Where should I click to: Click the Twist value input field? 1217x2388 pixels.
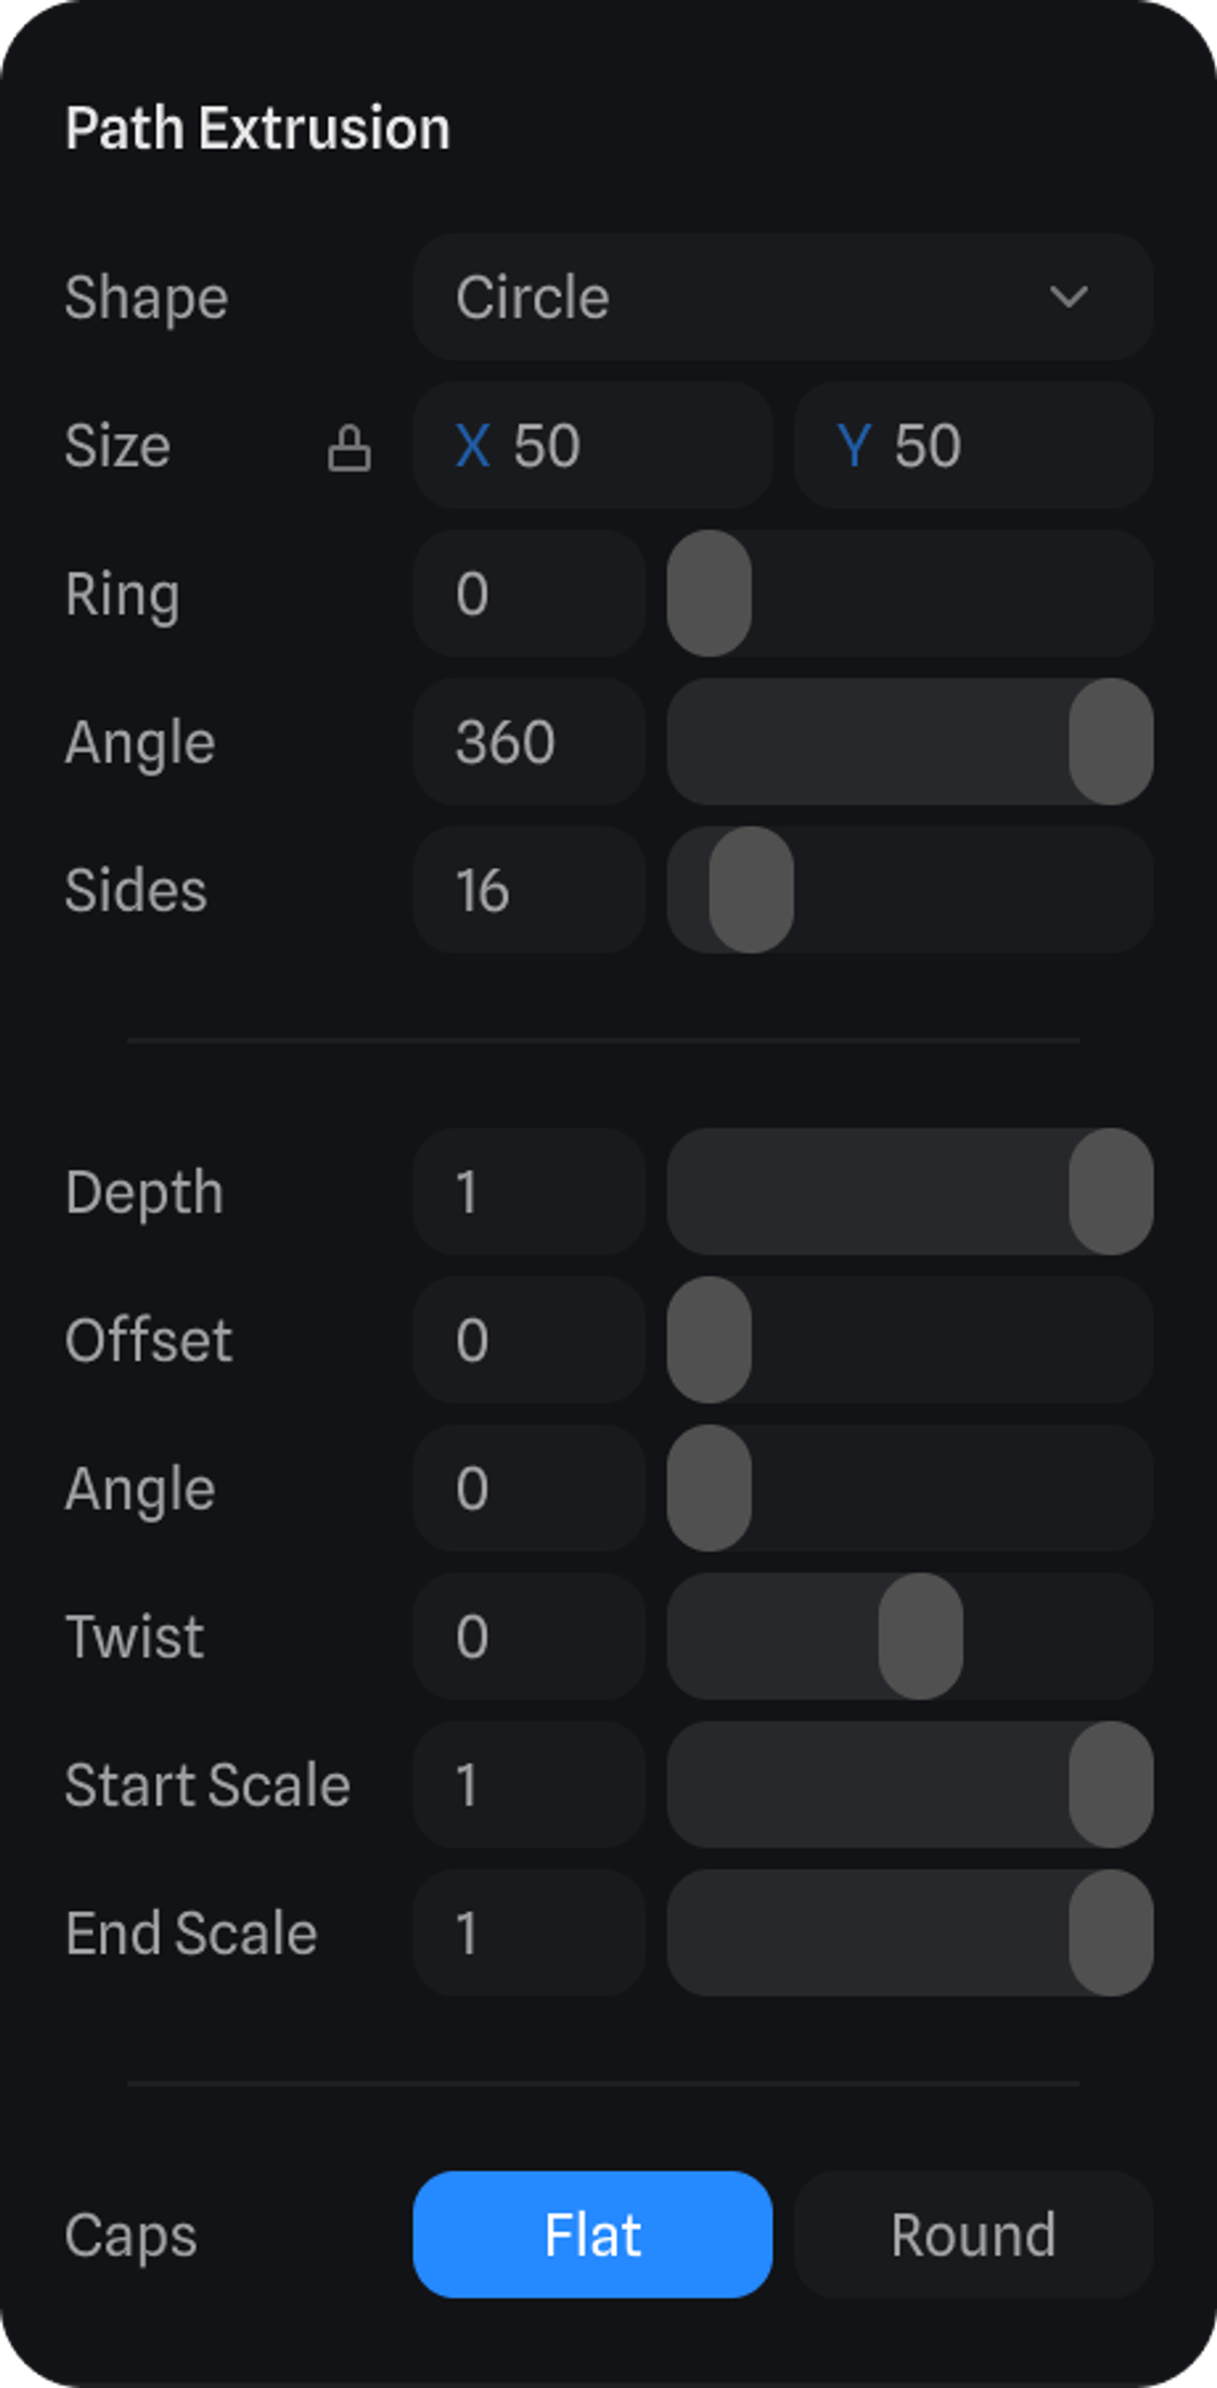point(529,1636)
